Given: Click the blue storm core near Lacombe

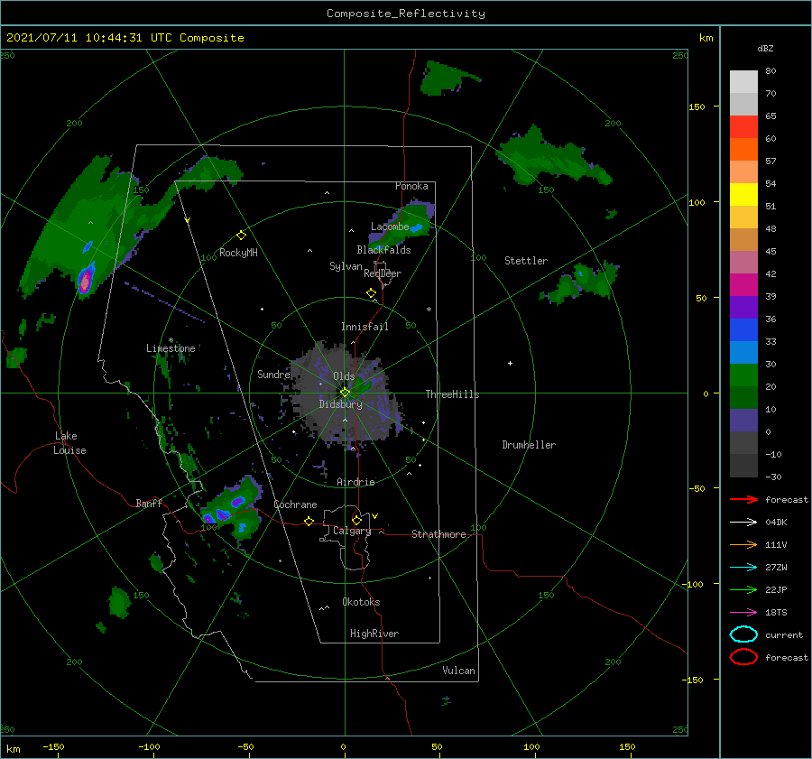Looking at the screenshot, I should click(417, 227).
